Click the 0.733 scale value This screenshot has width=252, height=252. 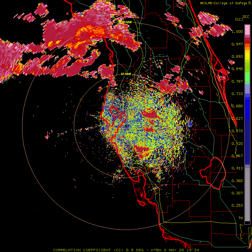pyautogui.click(x=237, y=94)
